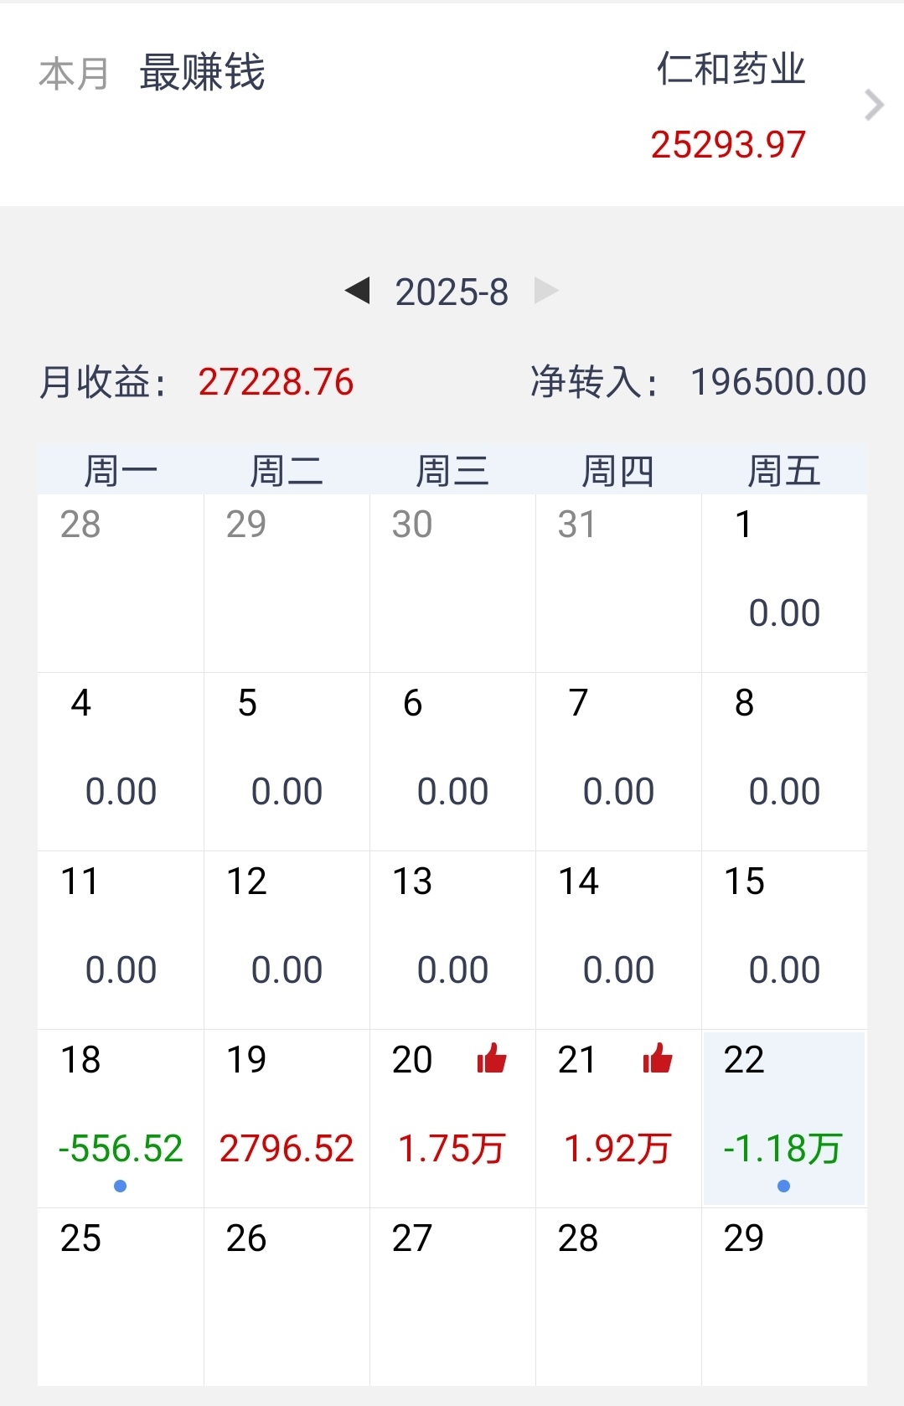Select 周五 column header
The height and width of the screenshot is (1406, 904).
pos(784,471)
